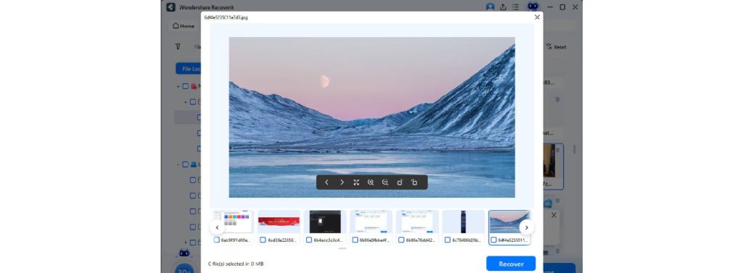This screenshot has height=273, width=743.
Task: Open the tall narrow dark image thumbnail
Action: pos(463,222)
